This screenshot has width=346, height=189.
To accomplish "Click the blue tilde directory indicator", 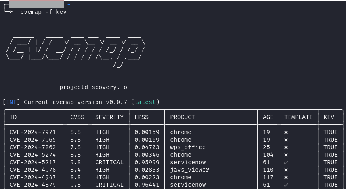I will [x=68, y=4].
